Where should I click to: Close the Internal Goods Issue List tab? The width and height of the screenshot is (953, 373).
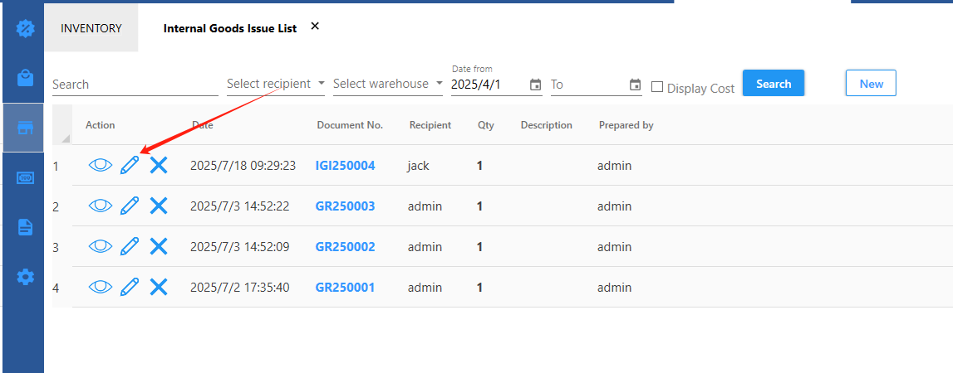tap(315, 27)
